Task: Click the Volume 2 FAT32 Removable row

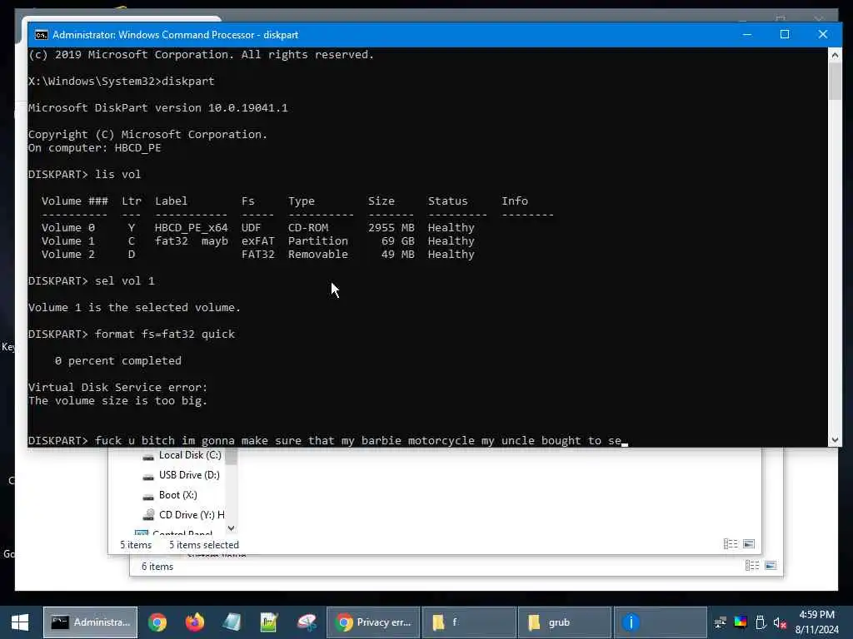Action: click(x=258, y=255)
